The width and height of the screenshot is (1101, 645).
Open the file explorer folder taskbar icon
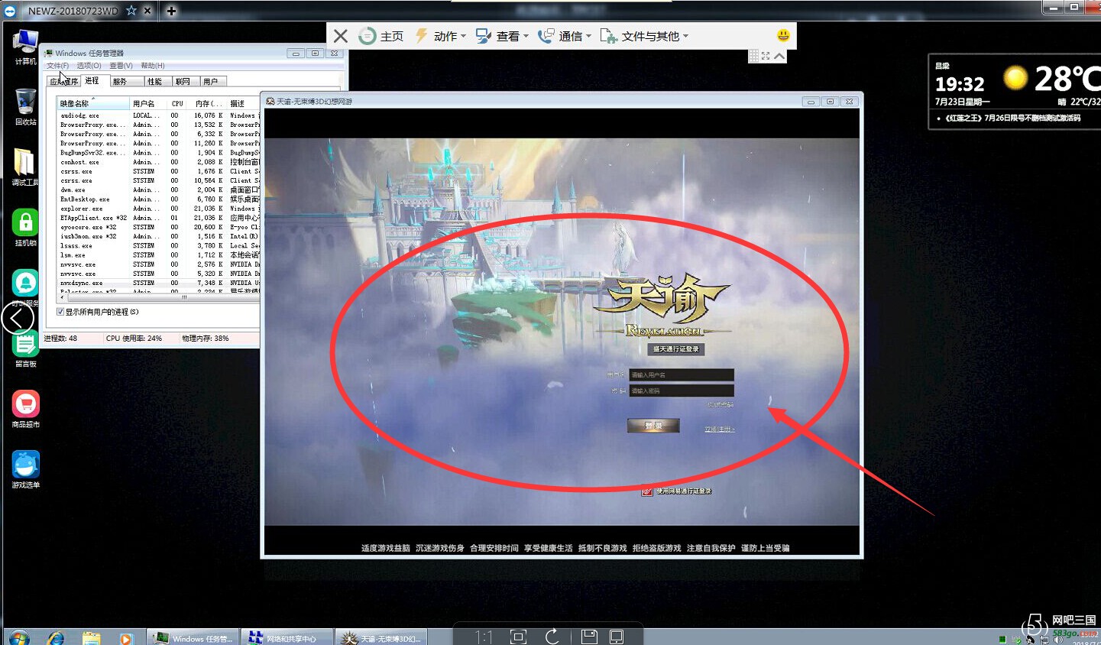pos(91,638)
